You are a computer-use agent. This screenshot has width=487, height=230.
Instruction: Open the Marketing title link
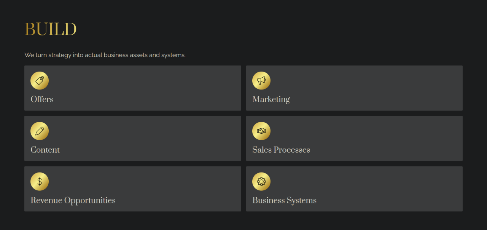271,99
